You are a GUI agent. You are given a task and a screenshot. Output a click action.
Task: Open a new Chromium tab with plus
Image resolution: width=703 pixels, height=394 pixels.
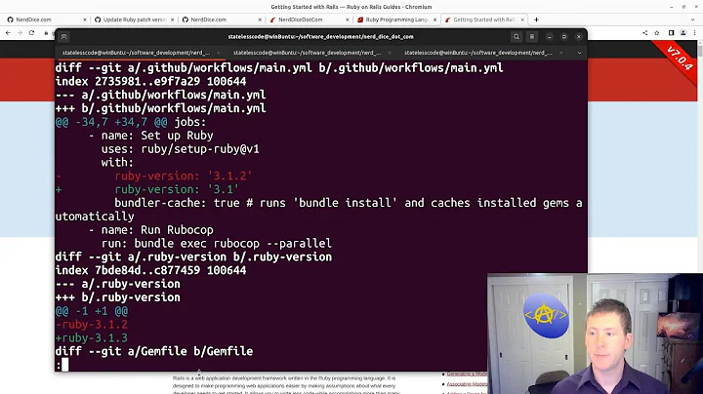pyautogui.click(x=536, y=20)
